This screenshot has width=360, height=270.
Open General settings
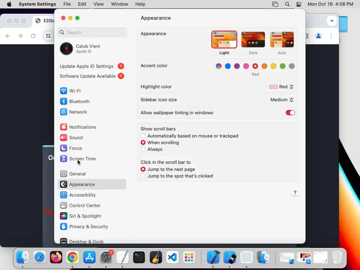click(x=92, y=174)
